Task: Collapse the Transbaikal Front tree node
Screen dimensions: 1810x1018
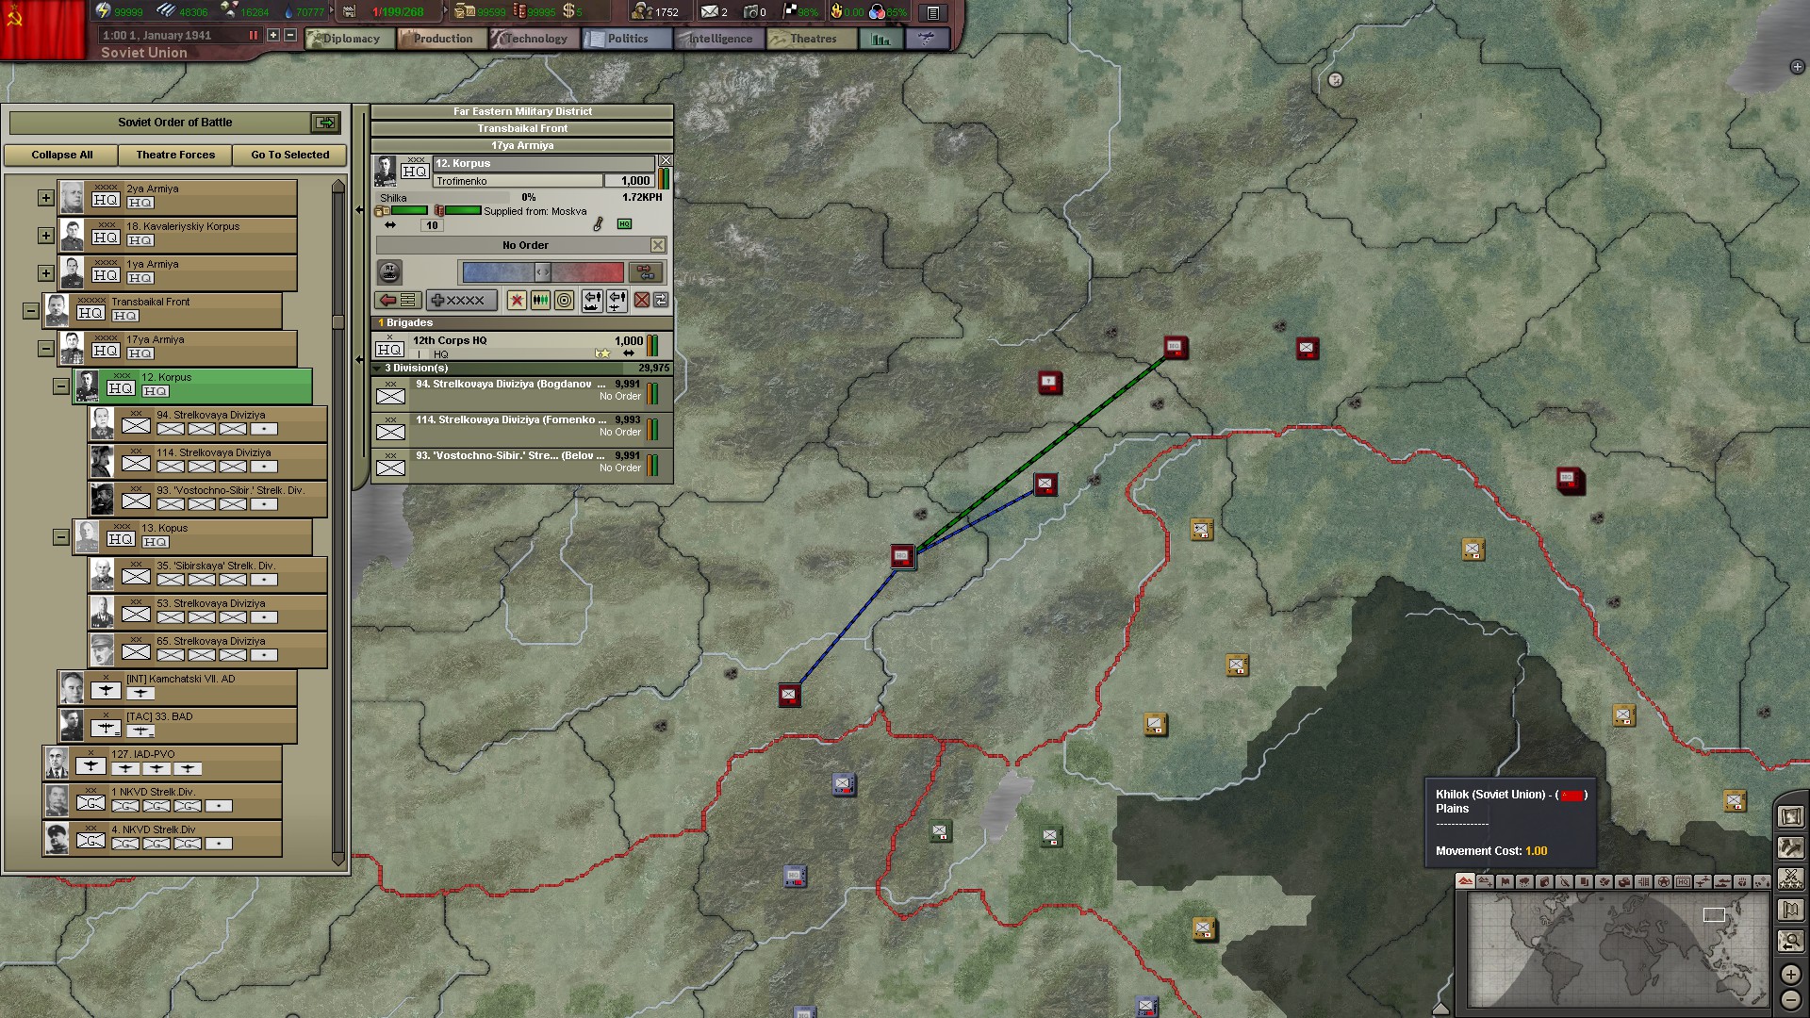Action: [30, 310]
